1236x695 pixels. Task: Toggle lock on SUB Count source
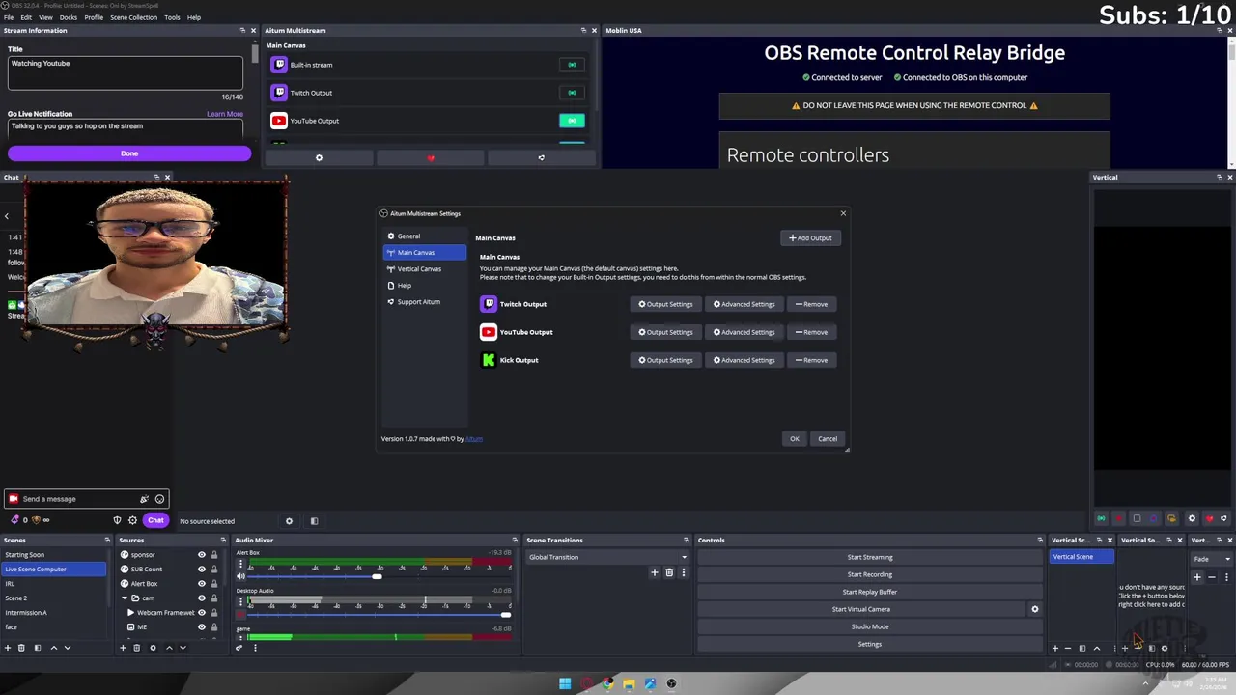pyautogui.click(x=214, y=570)
